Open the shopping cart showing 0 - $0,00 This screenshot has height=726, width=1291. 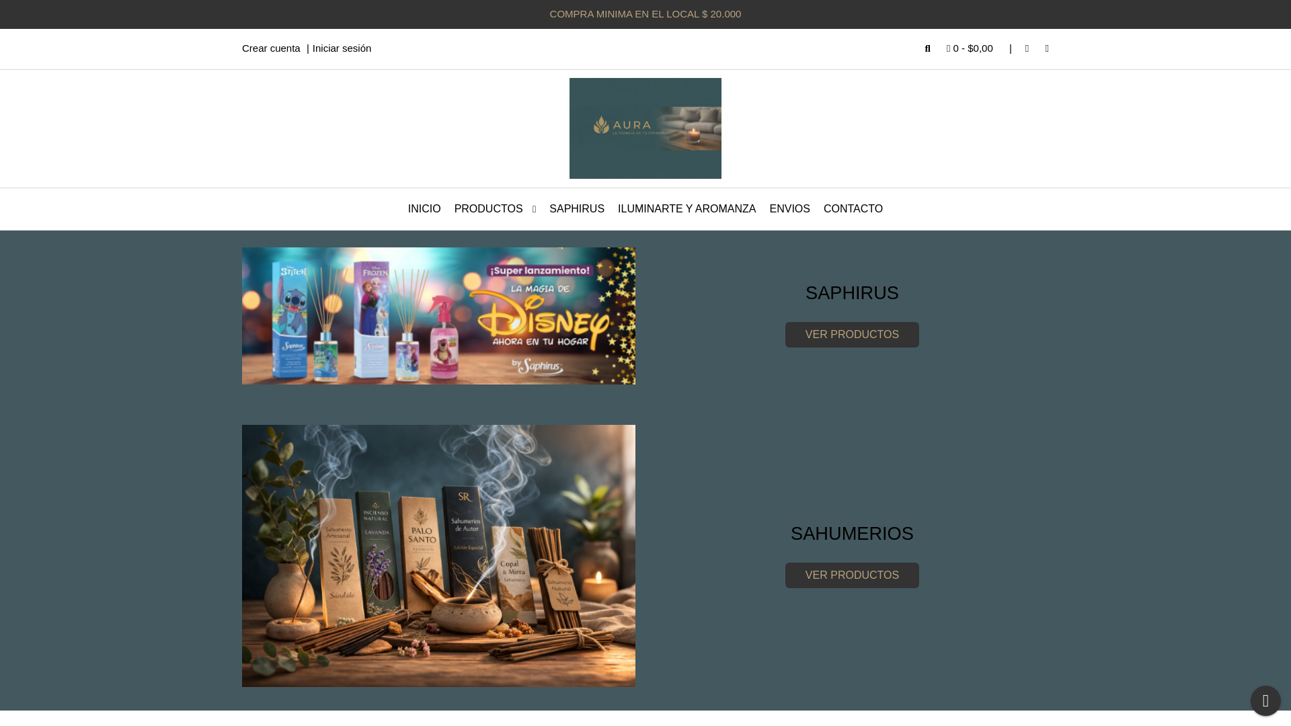[970, 48]
